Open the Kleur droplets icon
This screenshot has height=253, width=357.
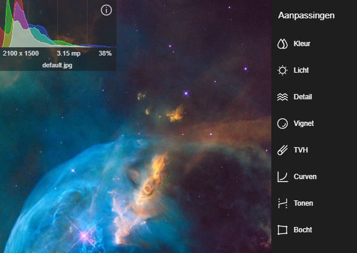pyautogui.click(x=283, y=44)
